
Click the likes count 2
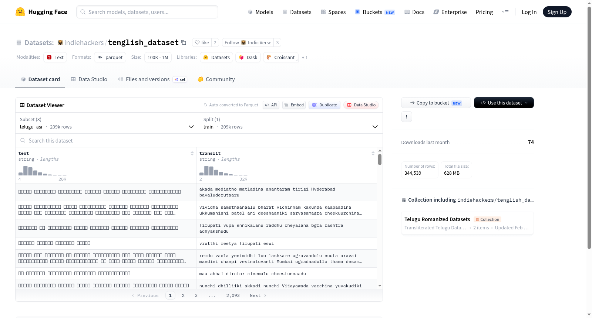pos(215,42)
